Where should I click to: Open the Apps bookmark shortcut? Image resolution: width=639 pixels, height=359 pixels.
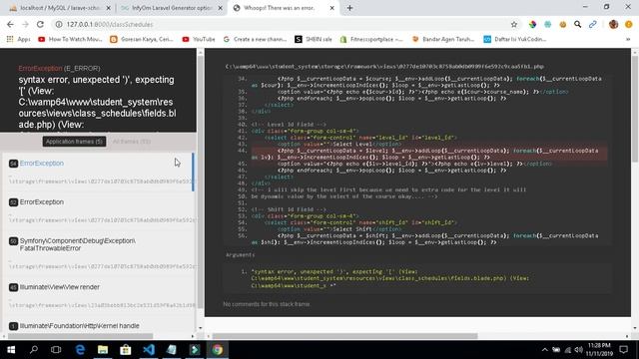pyautogui.click(x=18, y=39)
